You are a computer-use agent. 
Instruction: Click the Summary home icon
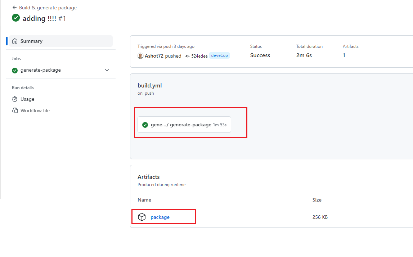coord(15,41)
